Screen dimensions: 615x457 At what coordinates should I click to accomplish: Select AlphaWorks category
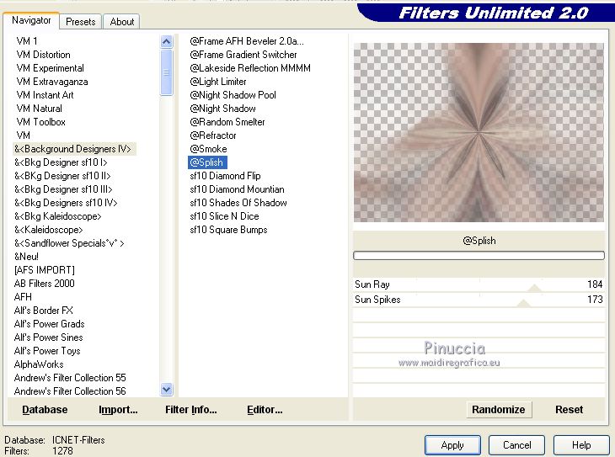tap(39, 364)
